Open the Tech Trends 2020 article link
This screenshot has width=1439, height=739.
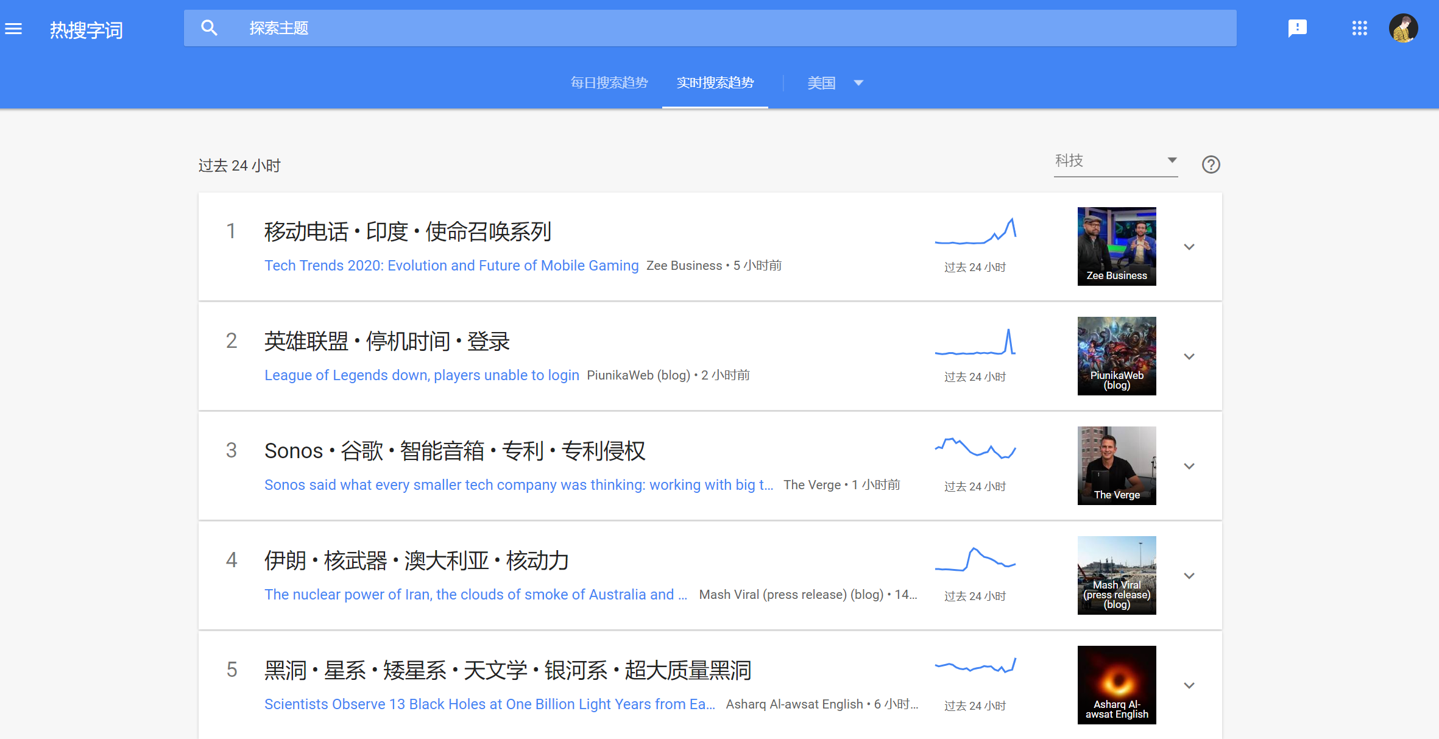click(451, 266)
